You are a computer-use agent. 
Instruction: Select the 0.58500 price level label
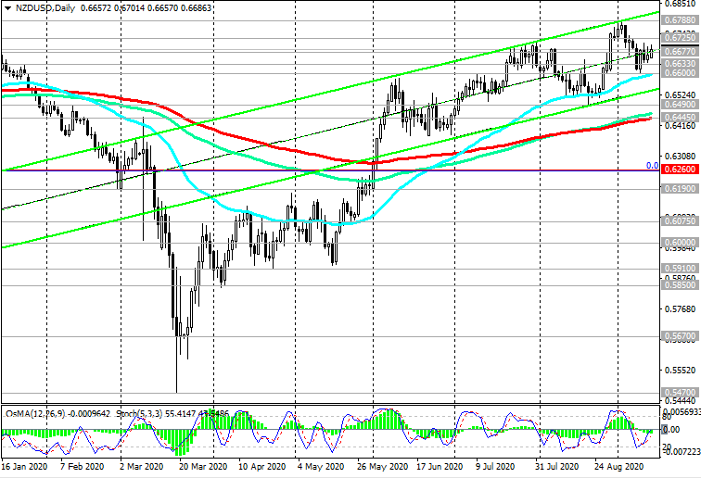pyautogui.click(x=680, y=285)
